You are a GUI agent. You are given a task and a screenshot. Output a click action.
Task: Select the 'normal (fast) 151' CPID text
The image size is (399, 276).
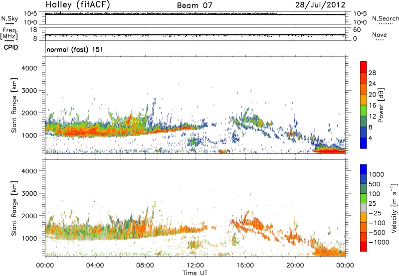[x=75, y=49]
